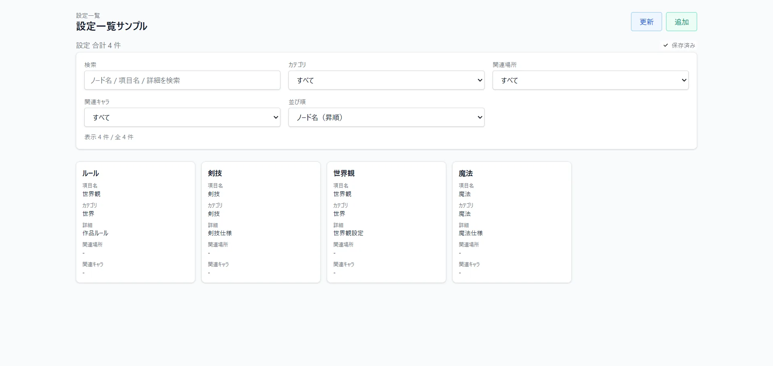Select the 世界観 card title
The height and width of the screenshot is (366, 773).
tap(344, 173)
